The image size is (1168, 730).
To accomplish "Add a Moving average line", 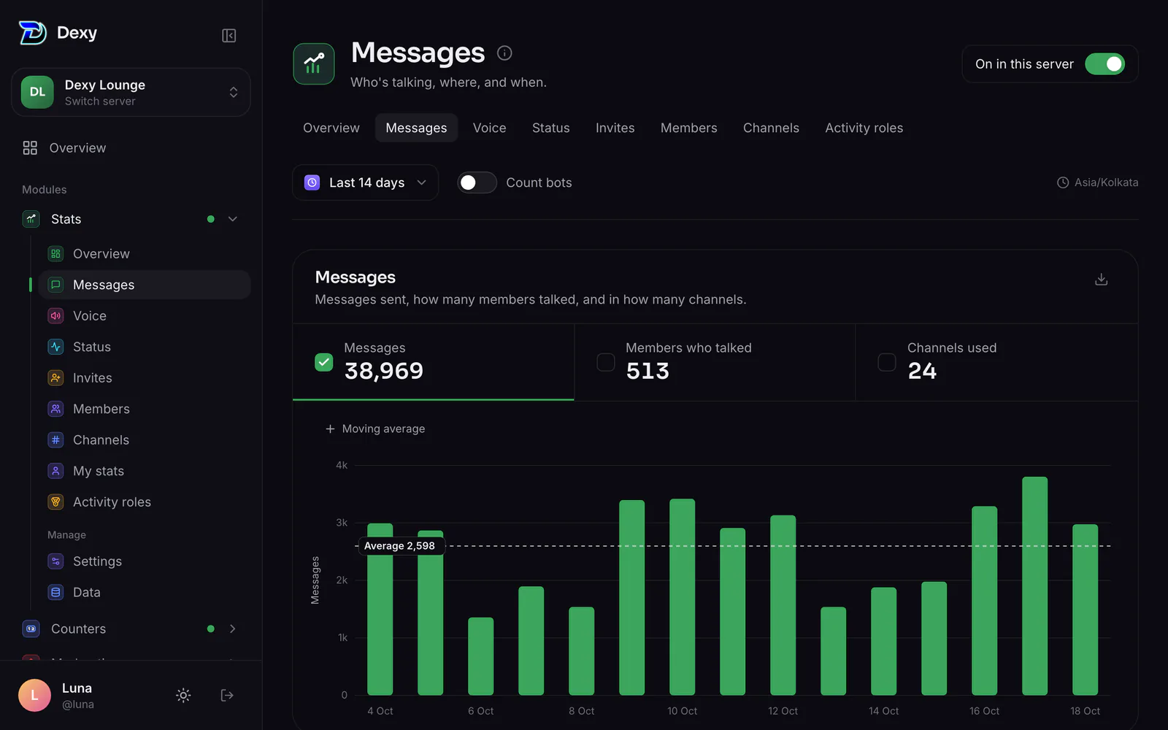I will pyautogui.click(x=375, y=429).
